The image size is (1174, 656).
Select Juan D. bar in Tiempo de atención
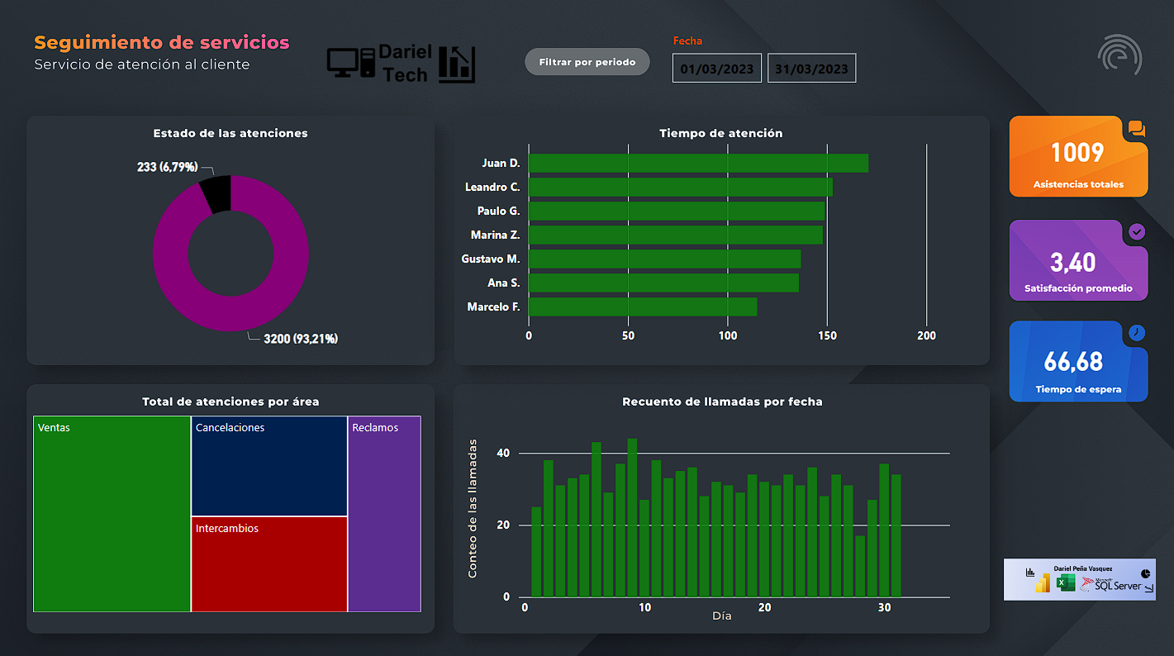pos(698,164)
